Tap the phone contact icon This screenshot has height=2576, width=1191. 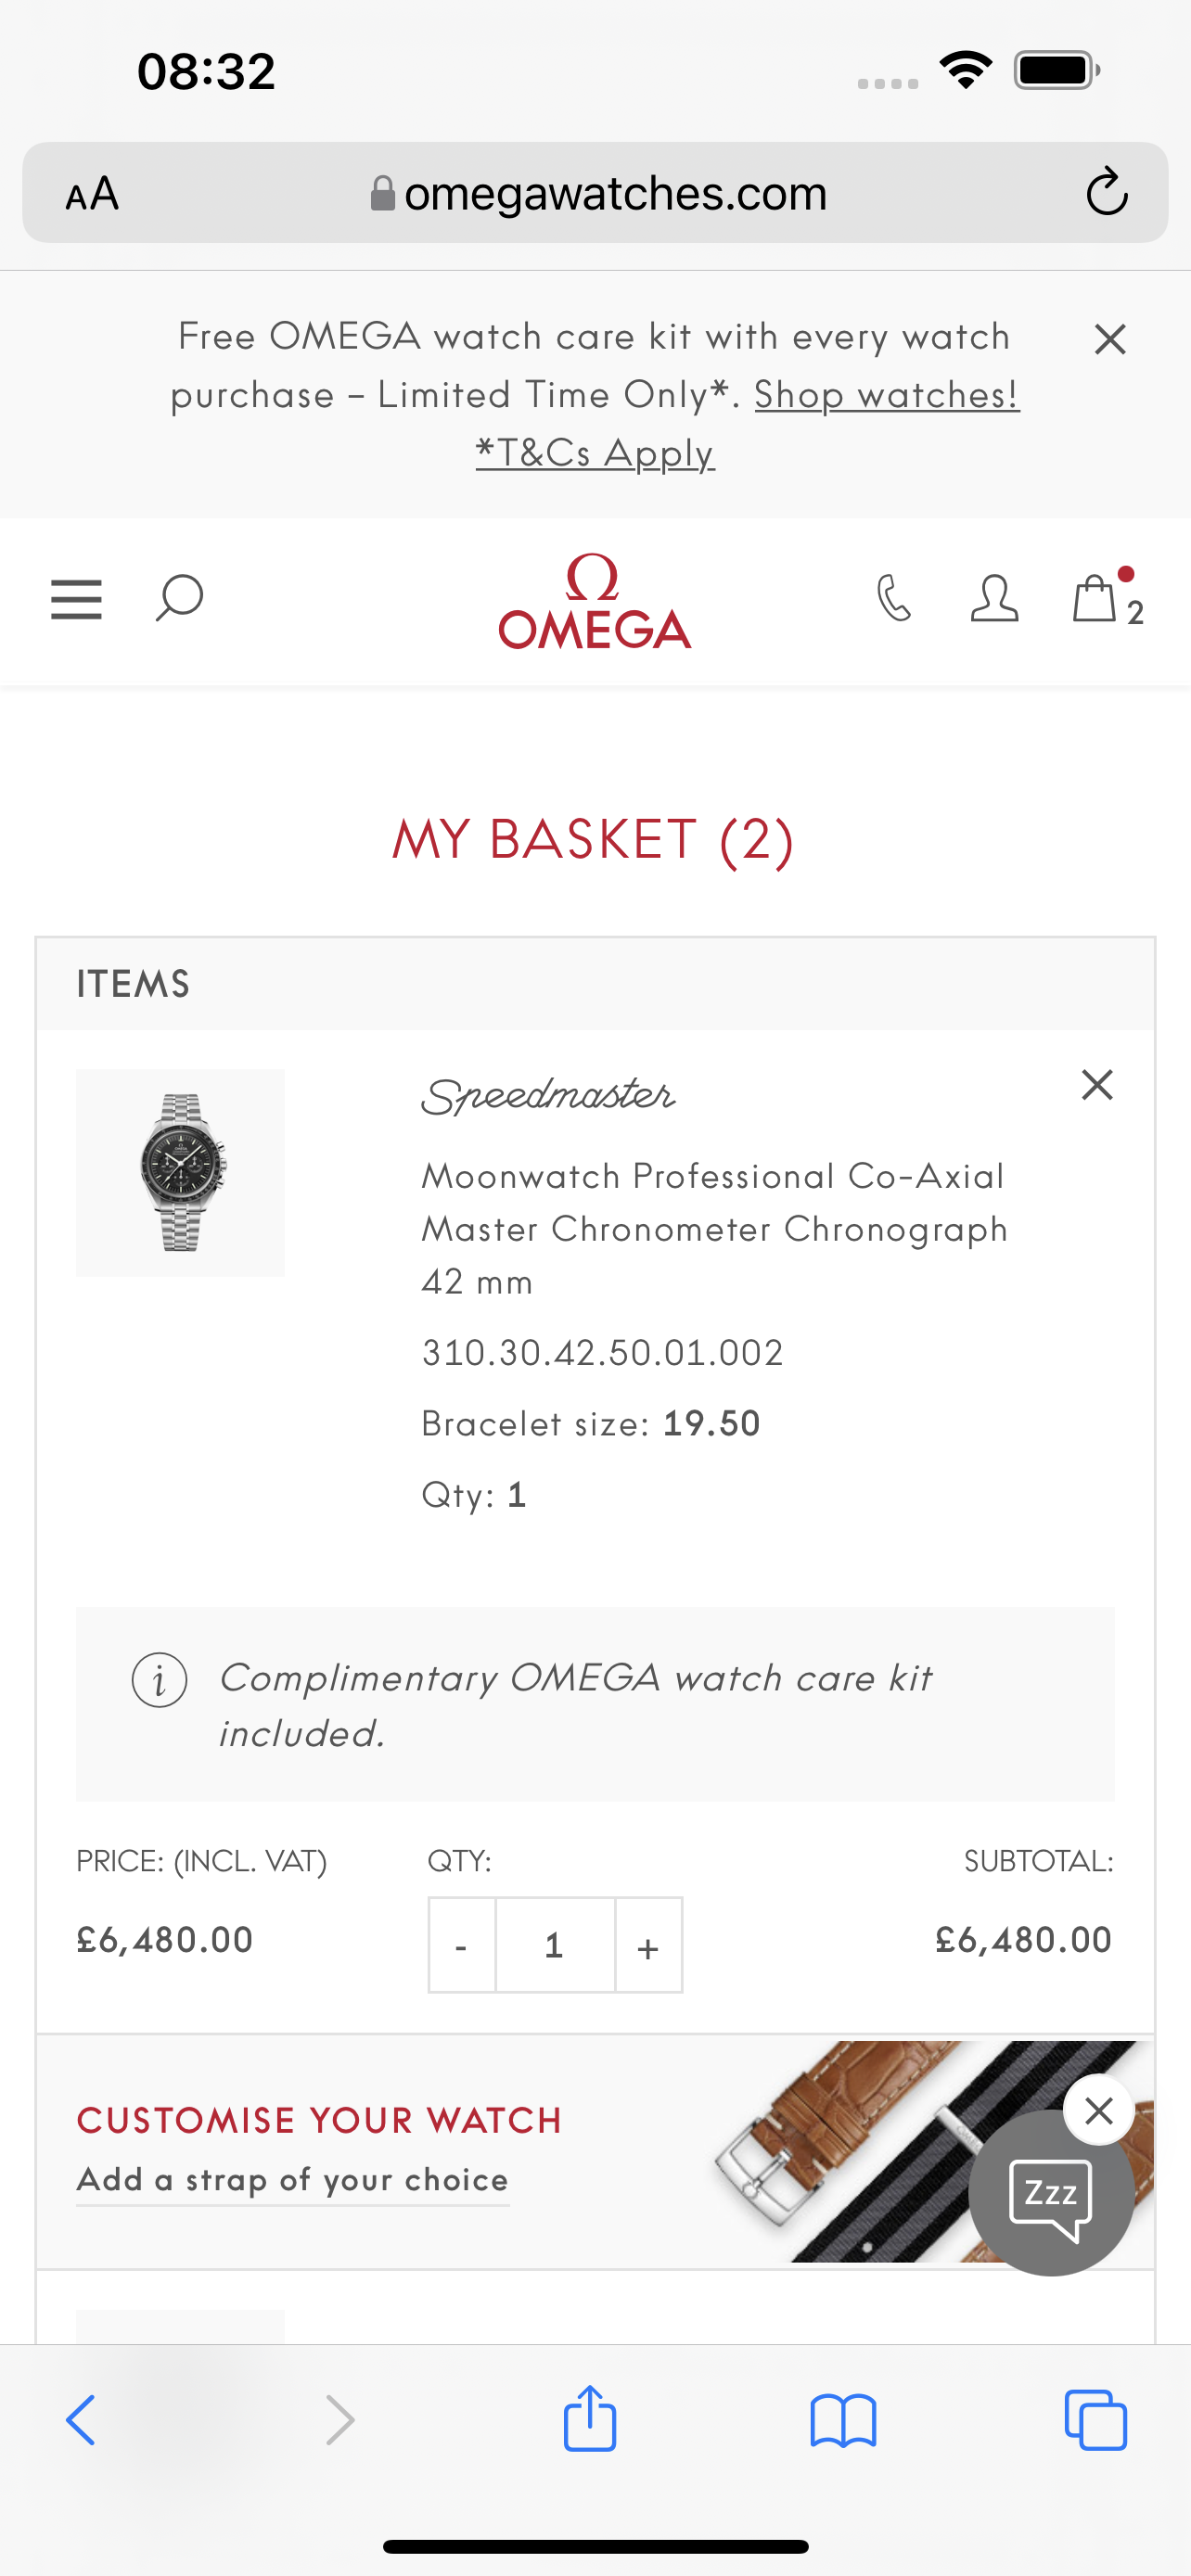click(894, 598)
